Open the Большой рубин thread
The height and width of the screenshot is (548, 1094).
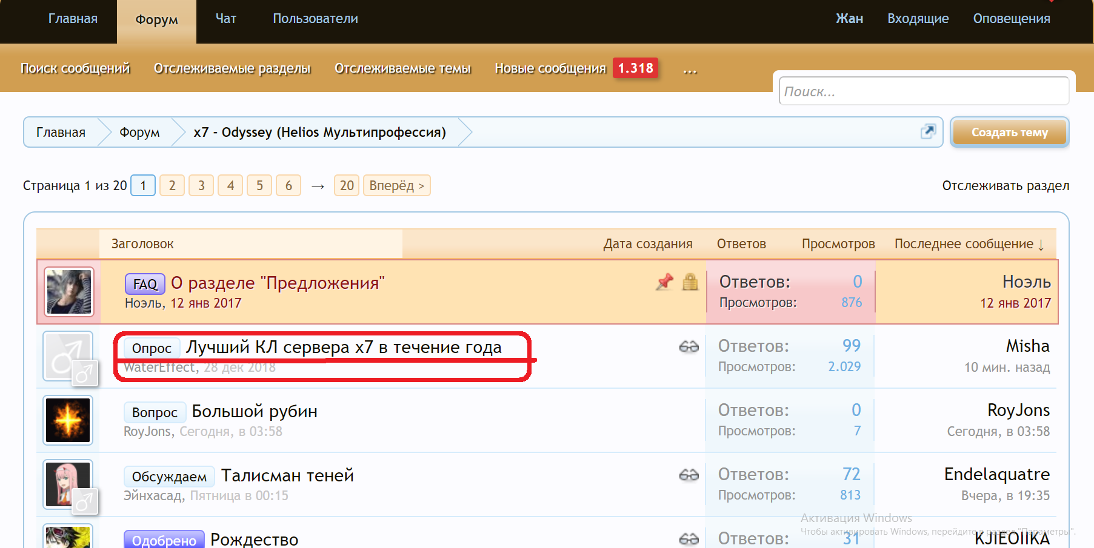pyautogui.click(x=254, y=411)
